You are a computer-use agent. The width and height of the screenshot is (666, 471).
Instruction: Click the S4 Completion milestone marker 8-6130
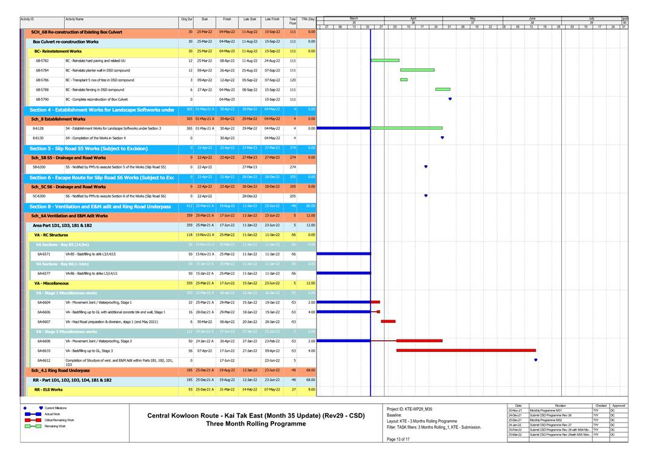coord(442,137)
